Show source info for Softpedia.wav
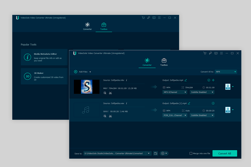Viewport: 251px width, 167px height. coord(126,103)
